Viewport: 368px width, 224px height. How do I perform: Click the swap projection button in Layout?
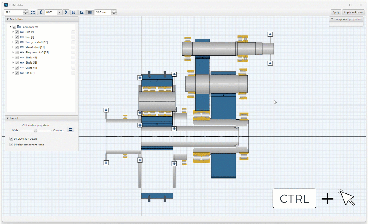point(71,130)
